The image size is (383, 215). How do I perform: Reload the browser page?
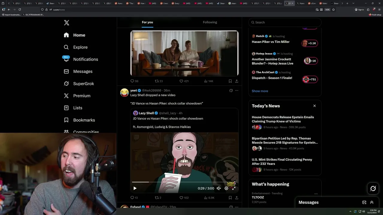point(20,10)
